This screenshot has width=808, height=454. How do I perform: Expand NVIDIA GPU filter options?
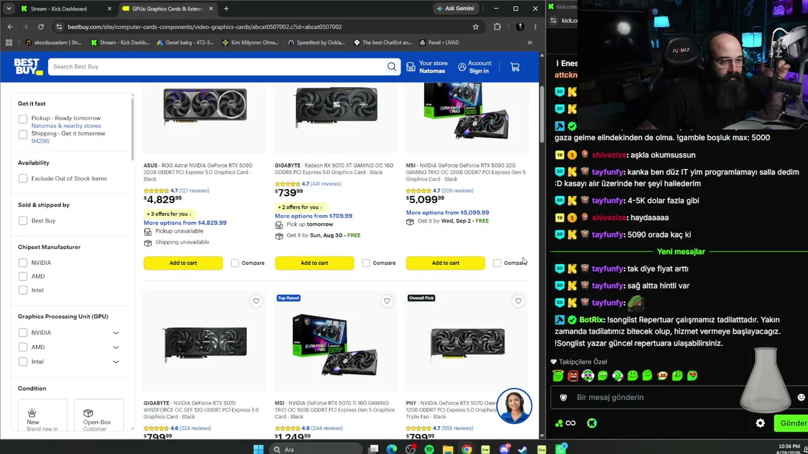coord(116,332)
